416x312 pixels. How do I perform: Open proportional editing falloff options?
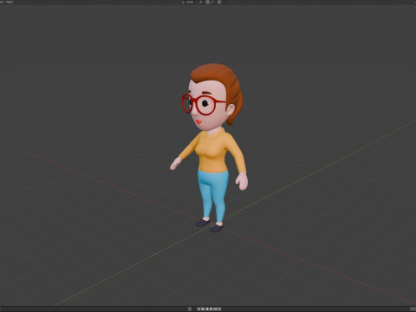coord(219,2)
